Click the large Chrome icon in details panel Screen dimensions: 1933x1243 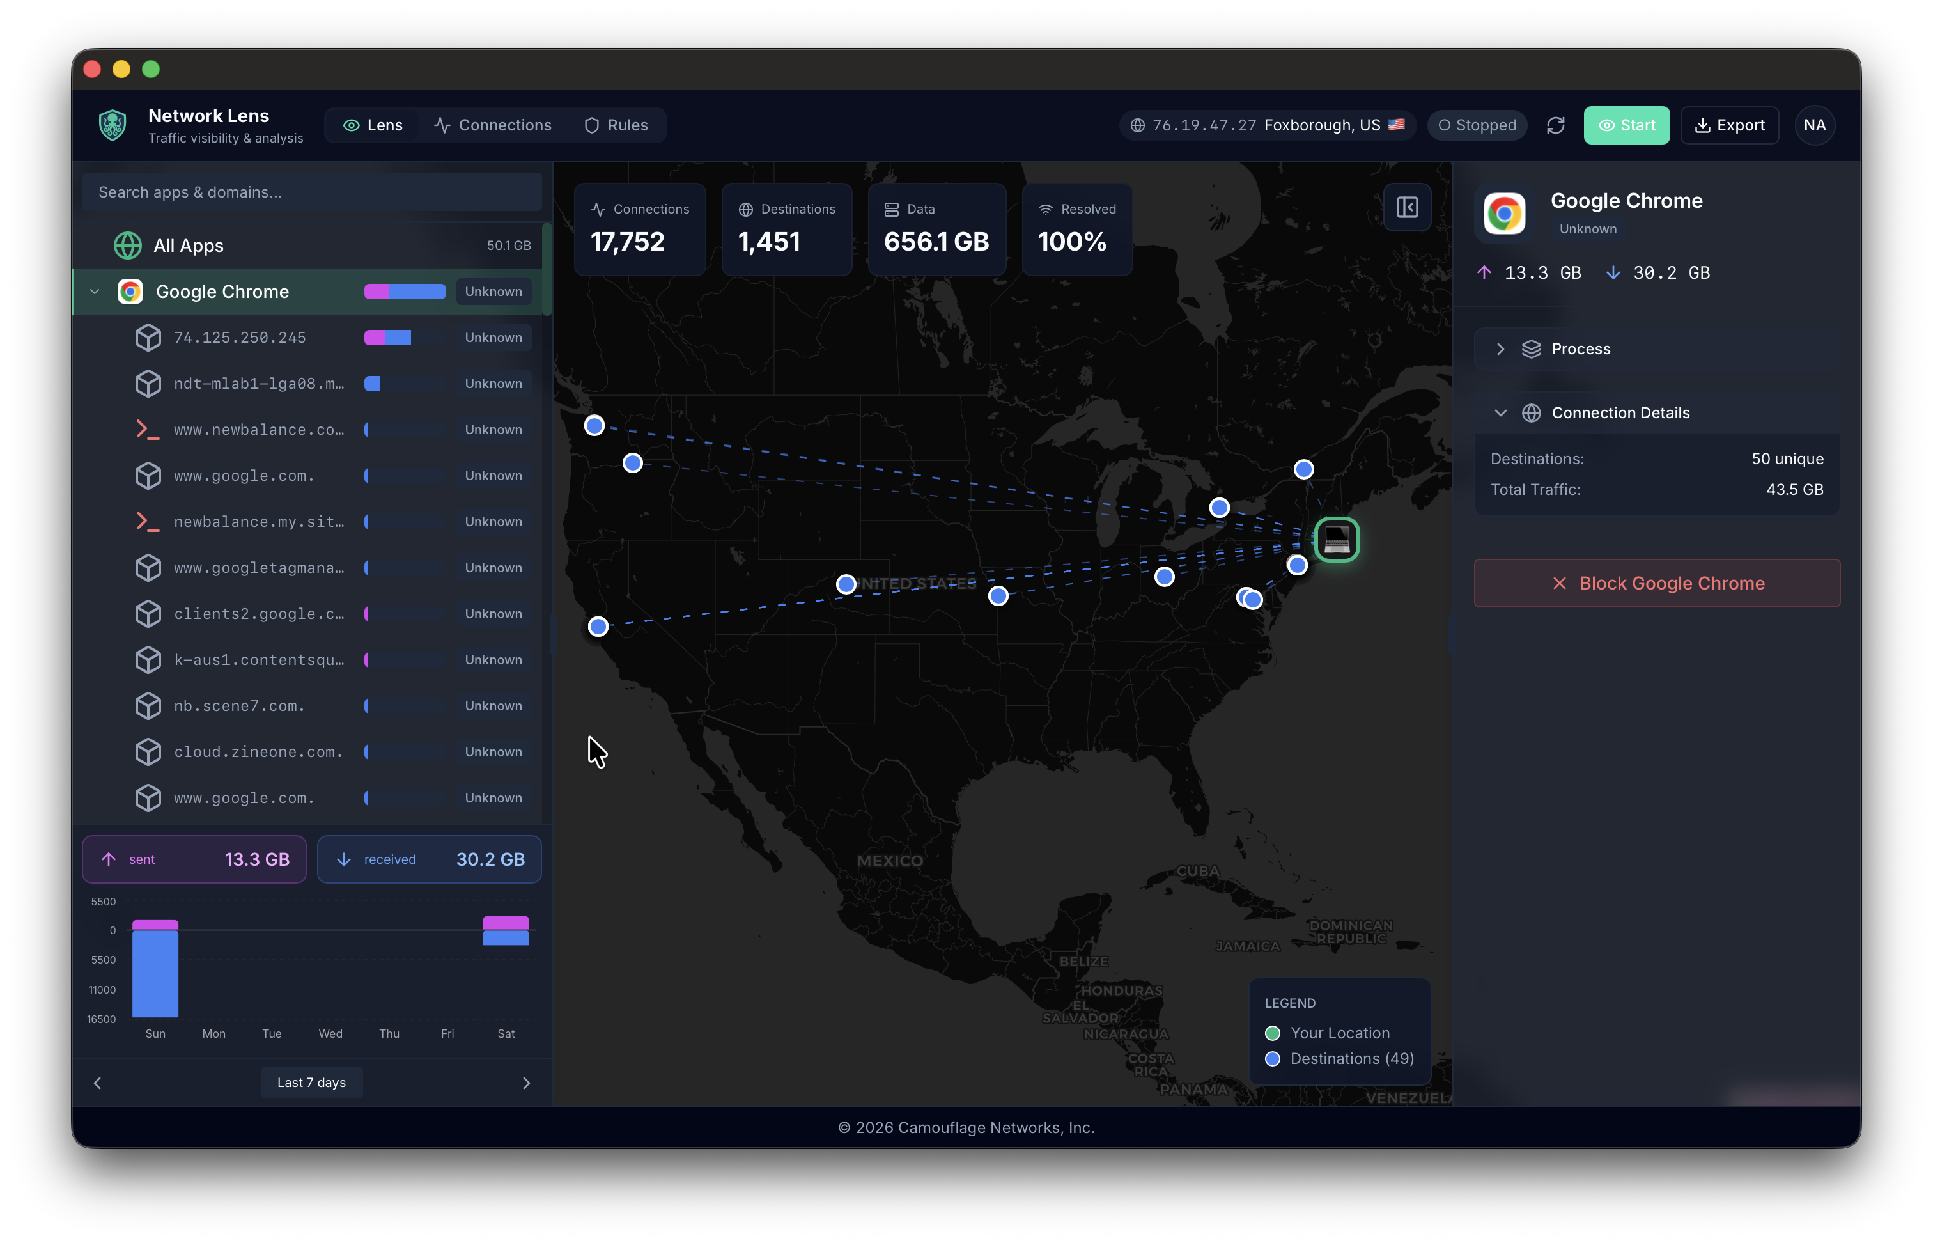[1504, 214]
